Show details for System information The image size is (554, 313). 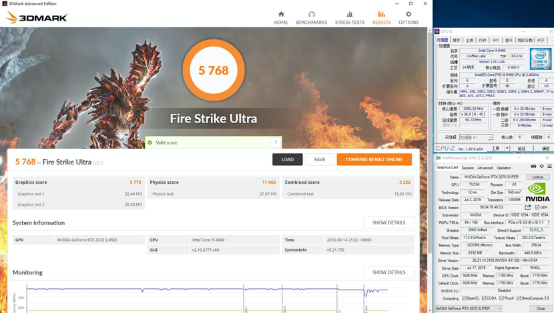388,222
